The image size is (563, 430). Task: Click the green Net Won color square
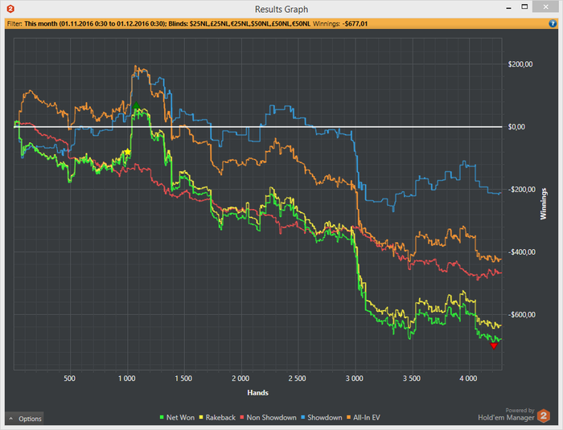point(162,417)
